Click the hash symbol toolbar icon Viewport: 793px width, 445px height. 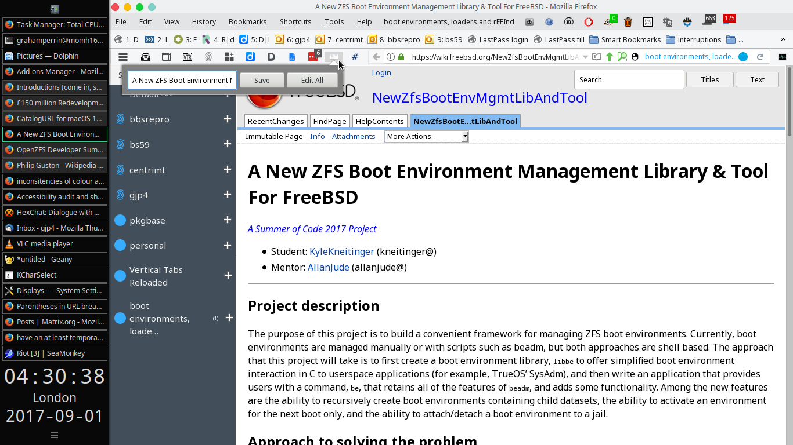pos(355,57)
